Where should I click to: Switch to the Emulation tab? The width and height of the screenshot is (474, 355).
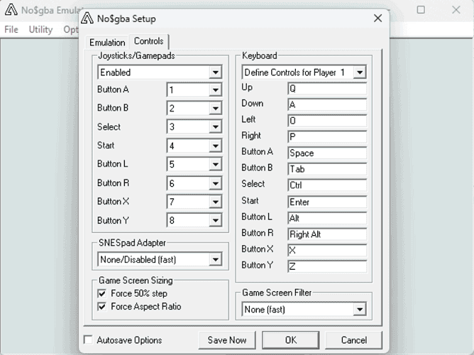[x=107, y=43]
